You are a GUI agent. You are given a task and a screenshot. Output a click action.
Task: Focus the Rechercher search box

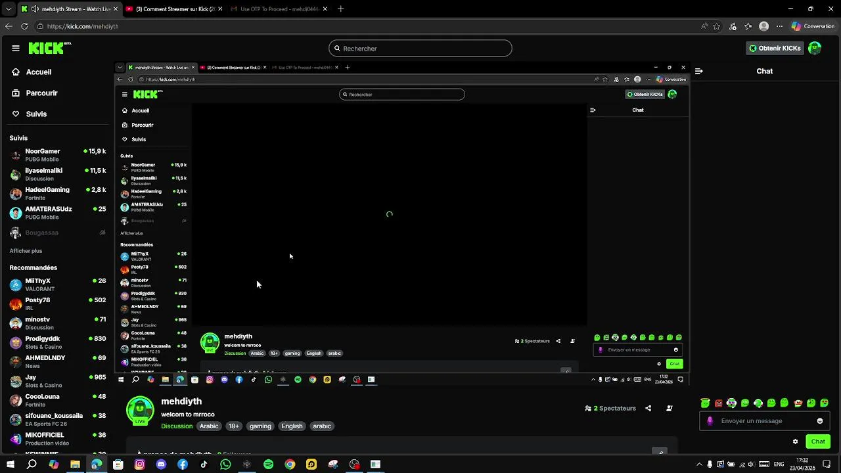coord(420,48)
